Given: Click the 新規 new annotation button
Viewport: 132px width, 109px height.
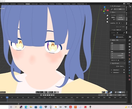Looking at the screenshot, I should 119,9.
